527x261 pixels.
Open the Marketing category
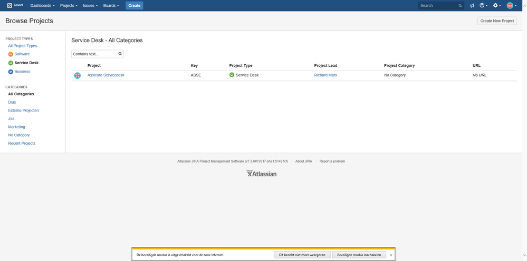[16, 127]
